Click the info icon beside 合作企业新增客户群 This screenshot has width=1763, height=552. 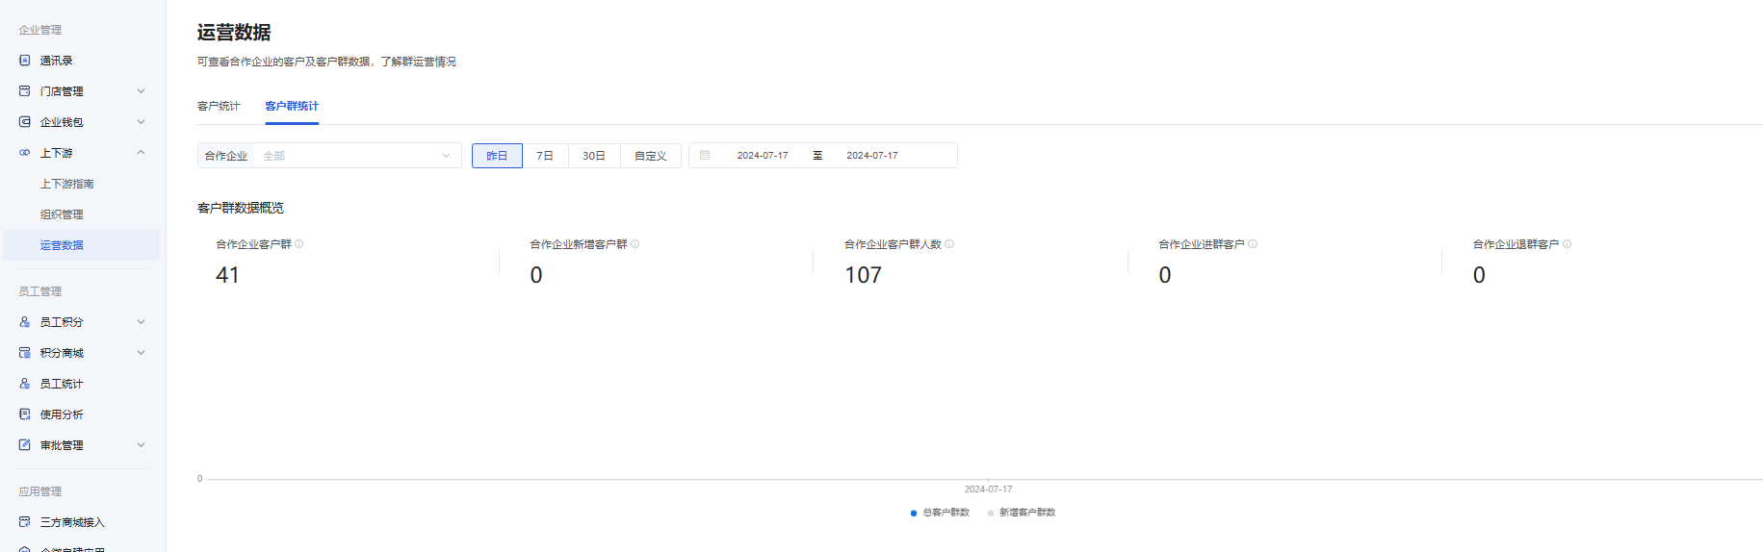click(x=635, y=244)
